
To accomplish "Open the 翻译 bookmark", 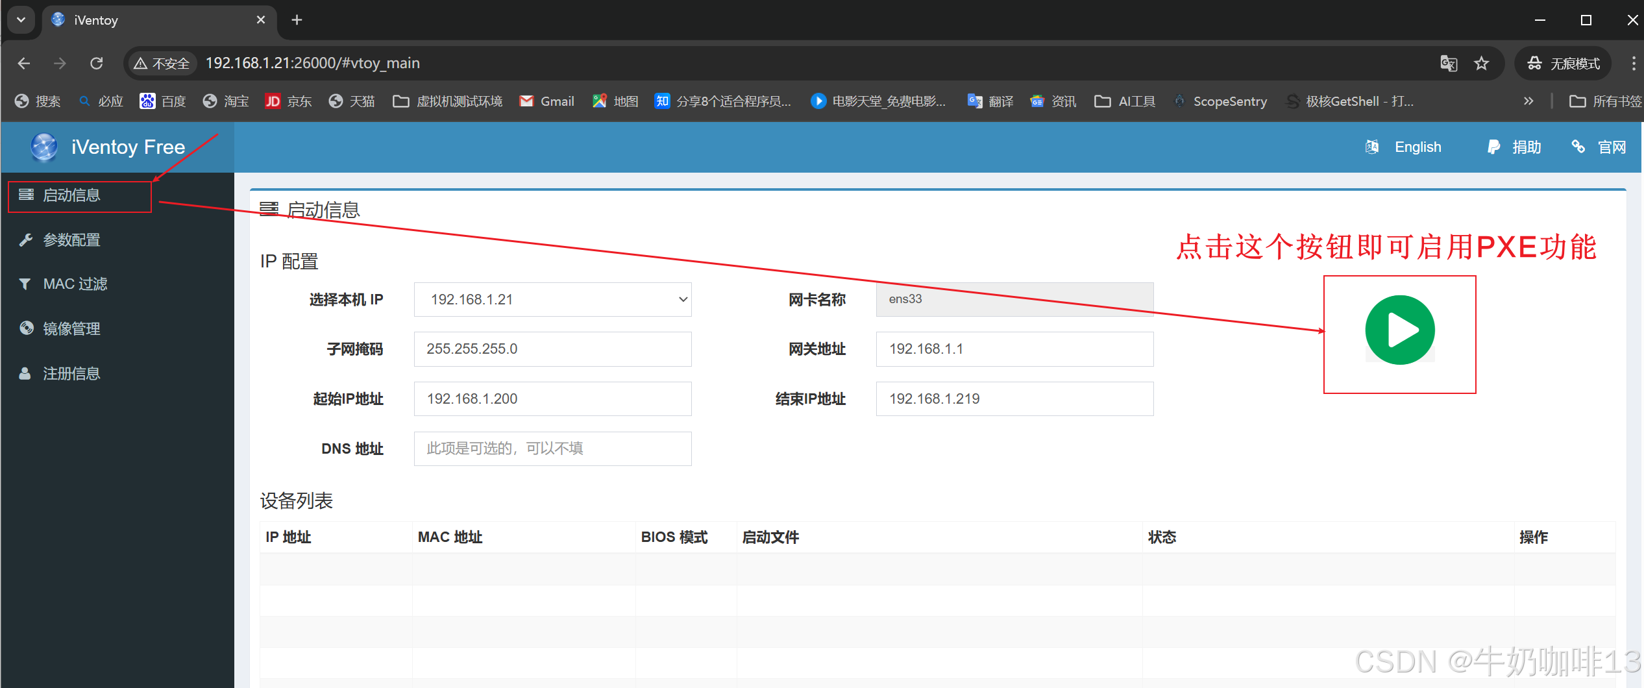I will point(990,101).
